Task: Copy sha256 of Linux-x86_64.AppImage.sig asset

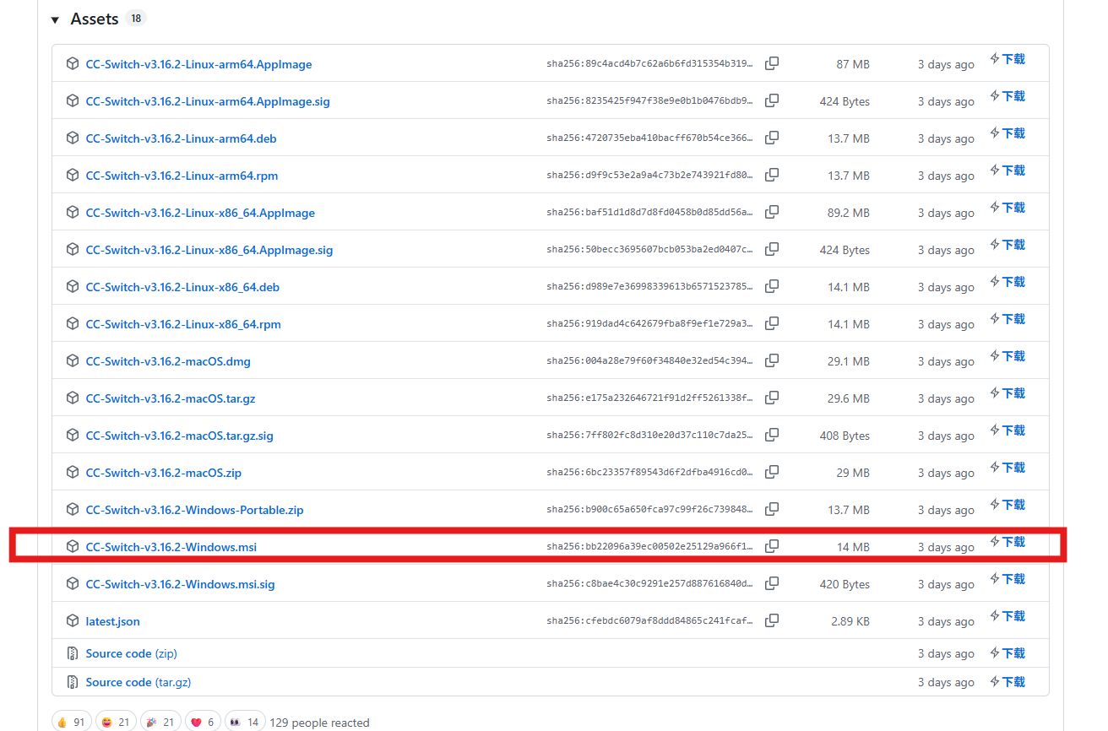Action: [x=772, y=250]
